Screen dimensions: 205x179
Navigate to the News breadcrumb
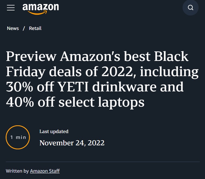tap(13, 28)
